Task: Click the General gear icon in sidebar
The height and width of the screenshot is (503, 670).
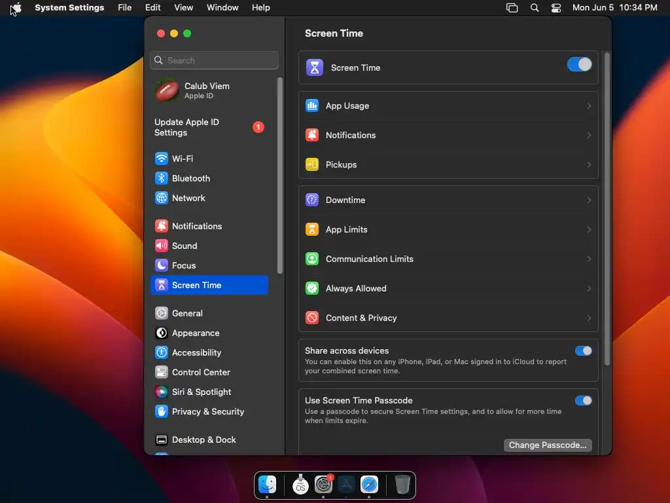Action: point(161,314)
